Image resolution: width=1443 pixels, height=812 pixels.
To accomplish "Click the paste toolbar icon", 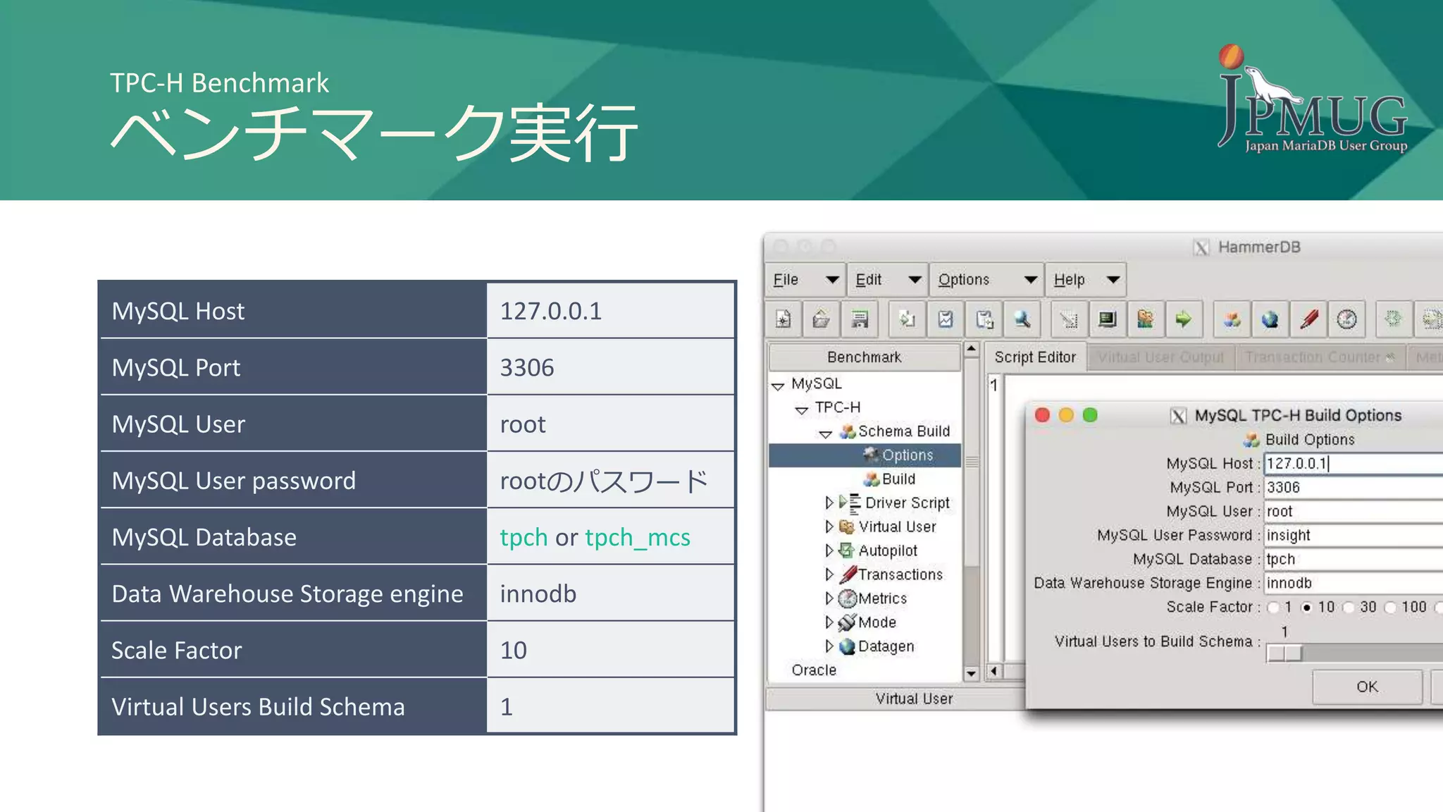I will tap(984, 319).
